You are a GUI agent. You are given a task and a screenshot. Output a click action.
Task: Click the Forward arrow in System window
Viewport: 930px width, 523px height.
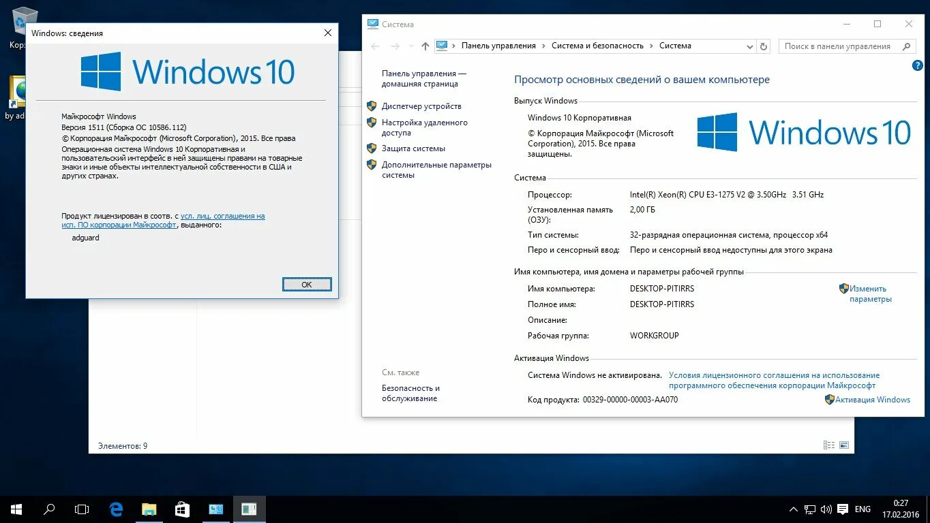[395, 46]
